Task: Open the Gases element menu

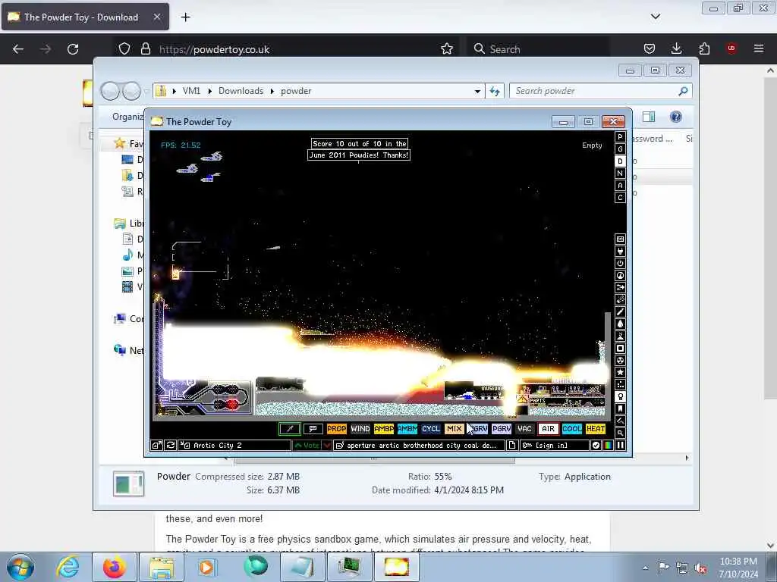Action: (620, 311)
